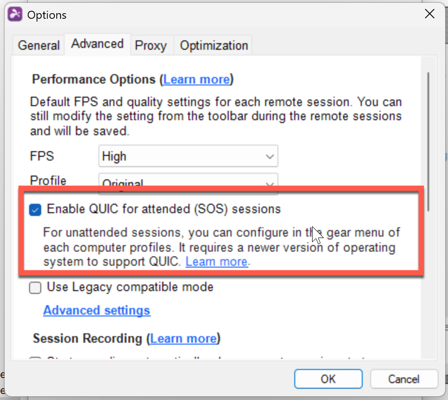
Task: Open Session Recording Learn more link
Action: click(x=184, y=338)
